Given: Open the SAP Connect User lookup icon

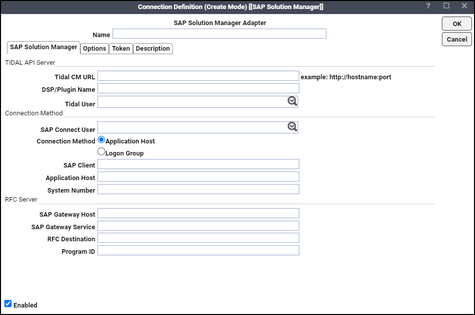Looking at the screenshot, I should pyautogui.click(x=292, y=127).
